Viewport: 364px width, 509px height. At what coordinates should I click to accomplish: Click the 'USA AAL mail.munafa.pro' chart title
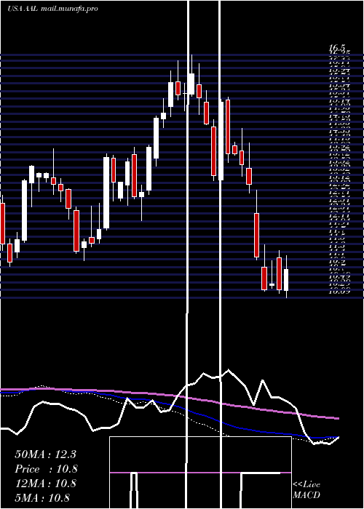(x=52, y=9)
